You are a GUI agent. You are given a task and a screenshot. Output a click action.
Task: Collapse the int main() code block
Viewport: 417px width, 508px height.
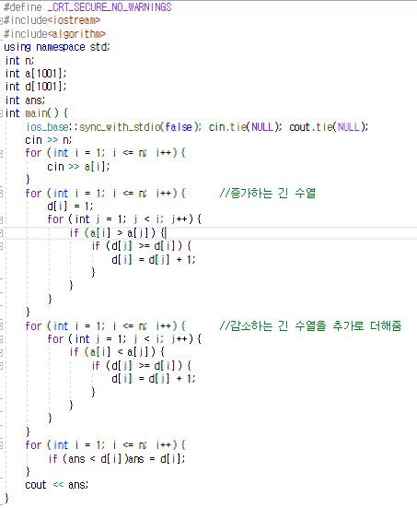click(1, 113)
